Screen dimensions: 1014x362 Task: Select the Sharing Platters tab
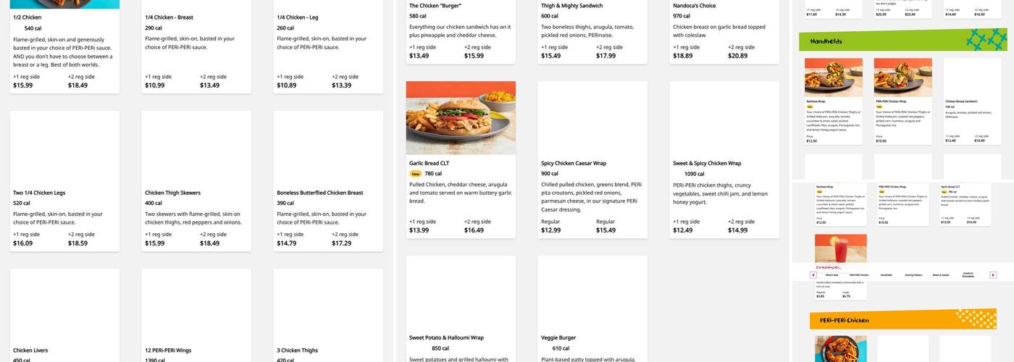913,275
